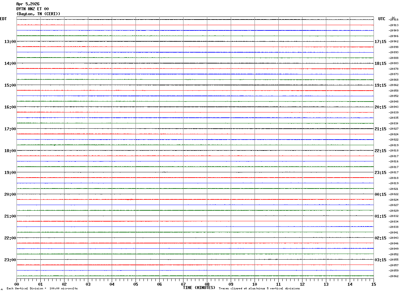Click the location label "(Dayton, TN (CERI))"
The width and height of the screenshot is (400, 293).
coord(38,14)
